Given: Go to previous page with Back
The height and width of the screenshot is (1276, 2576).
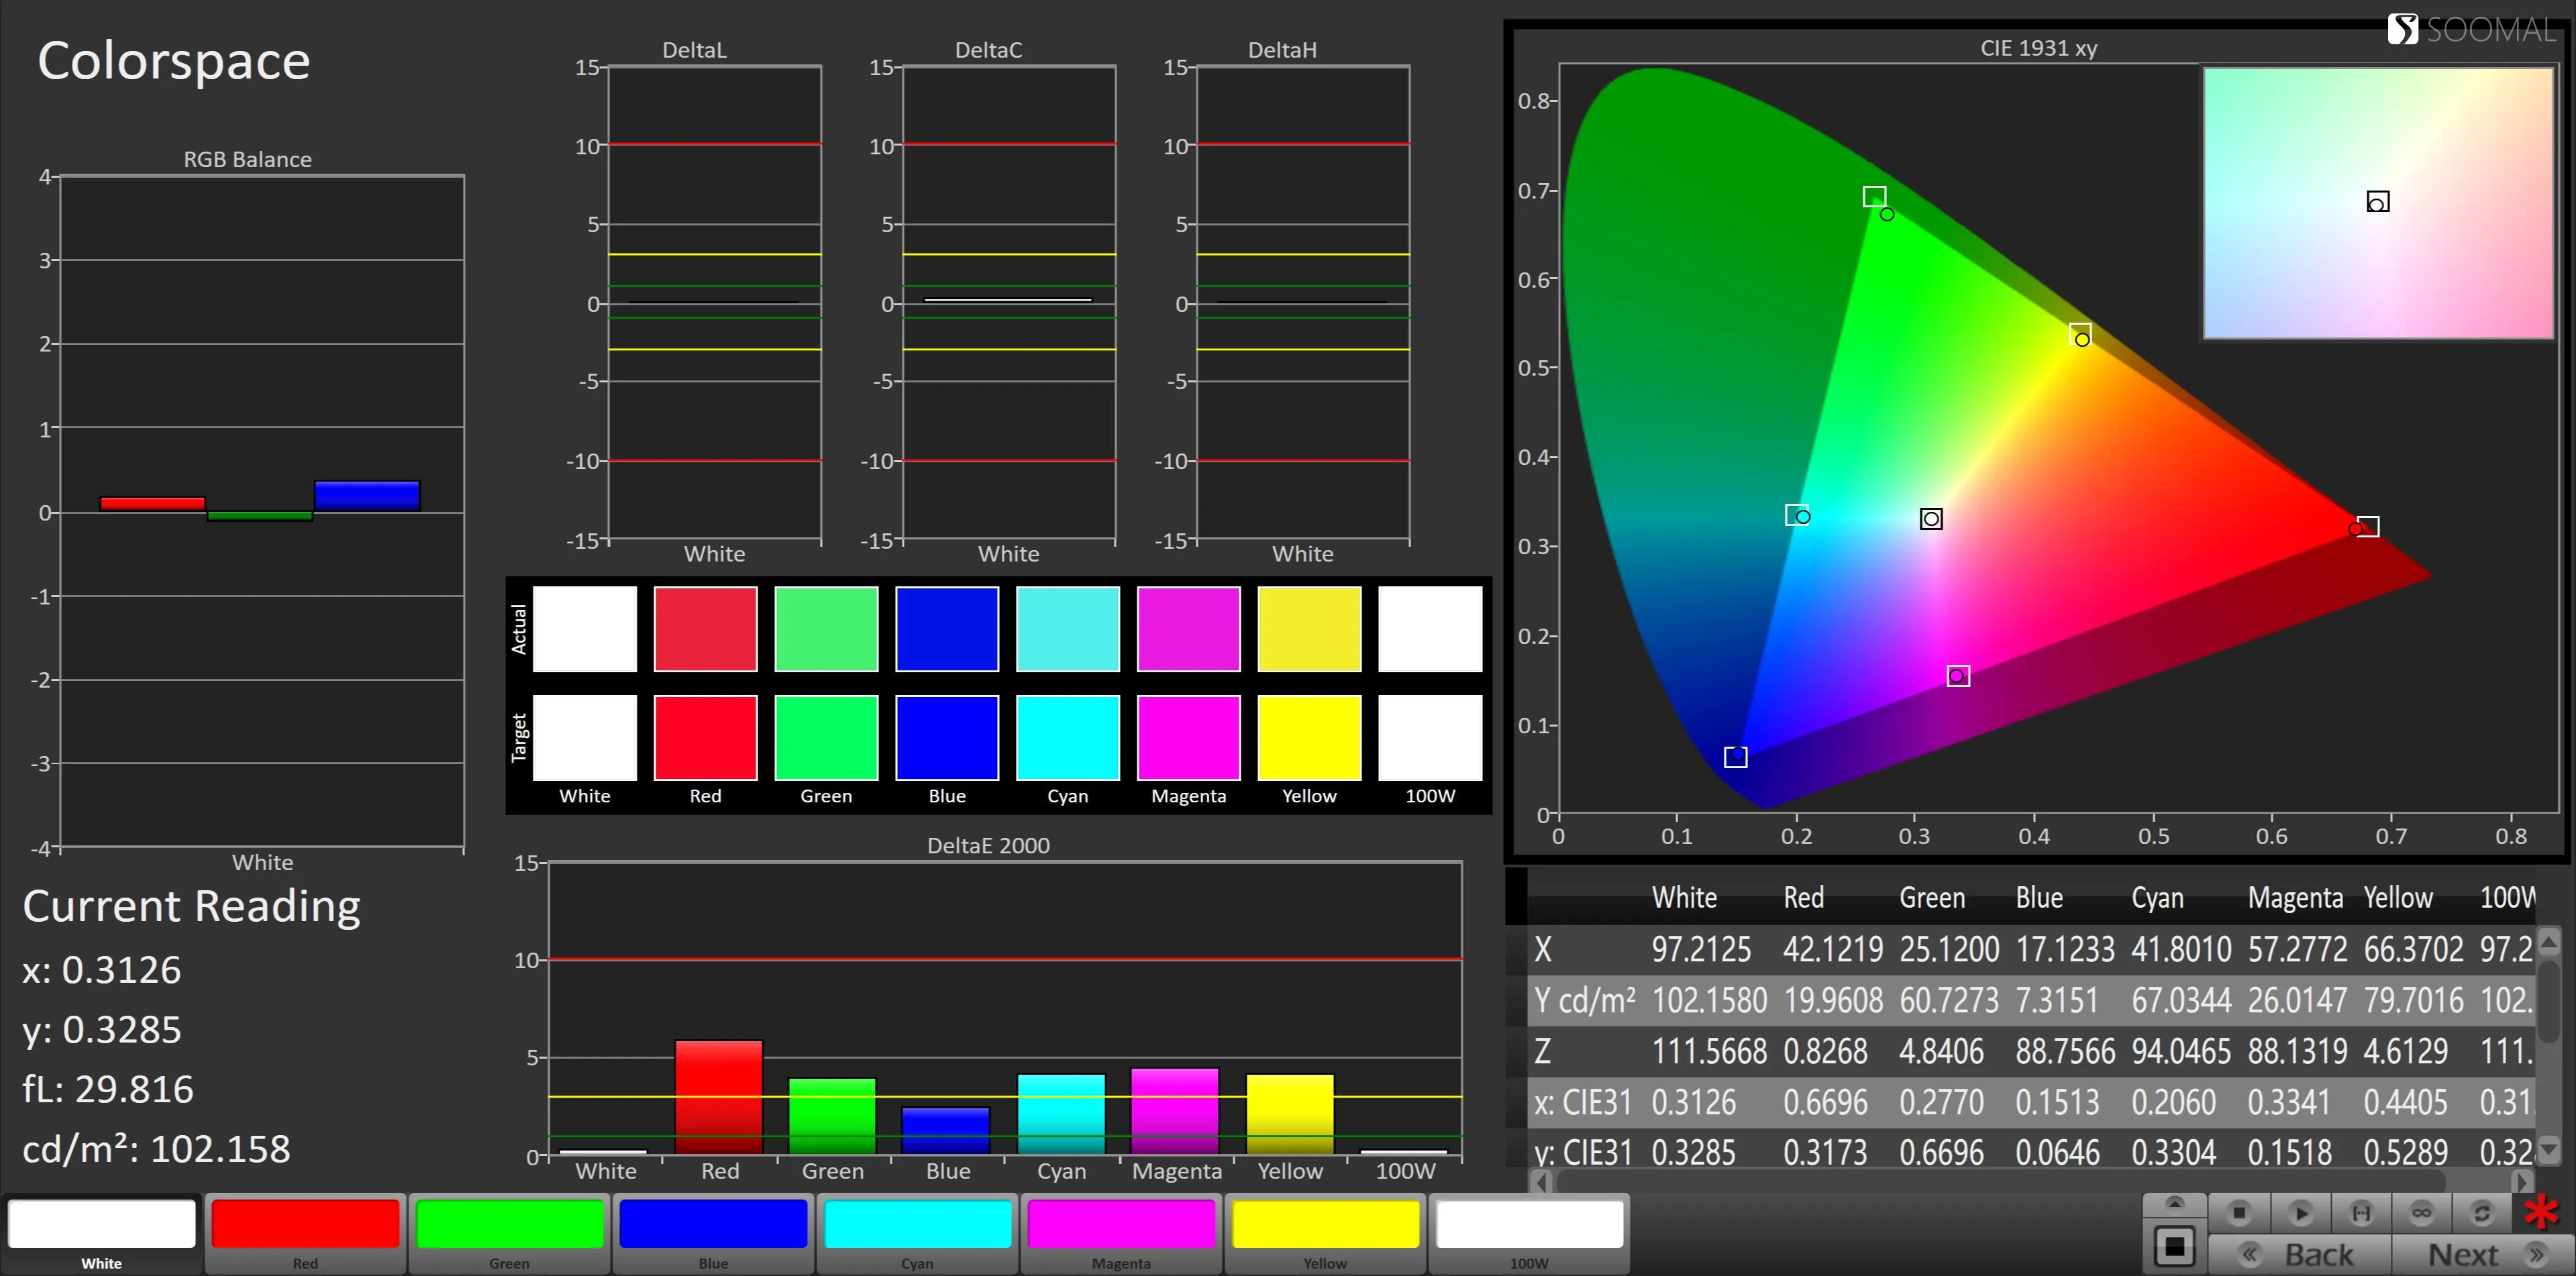Looking at the screenshot, I should click(x=2299, y=1255).
